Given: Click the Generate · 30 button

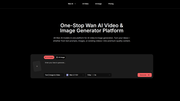Looking at the screenshot, I should point(145,75).
